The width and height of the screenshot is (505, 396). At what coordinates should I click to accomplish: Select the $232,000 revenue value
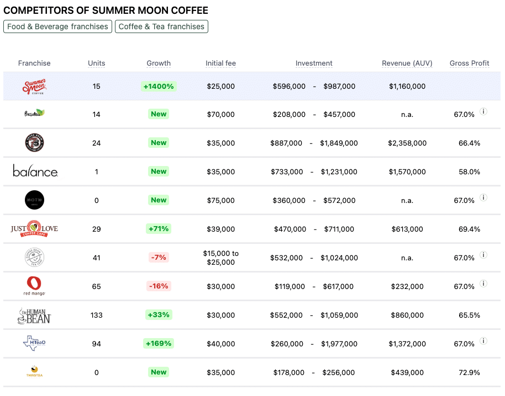(x=407, y=286)
